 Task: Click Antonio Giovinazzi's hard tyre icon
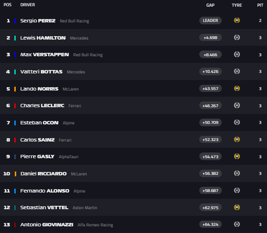coord(237,224)
